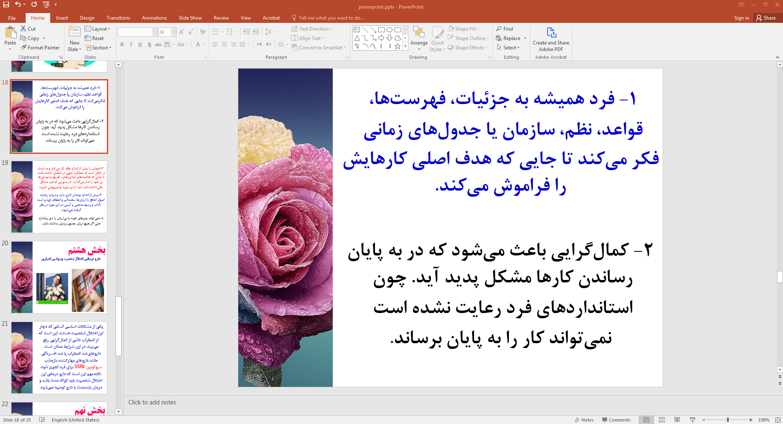
Task: Toggle Italic formatting
Action: point(131,44)
